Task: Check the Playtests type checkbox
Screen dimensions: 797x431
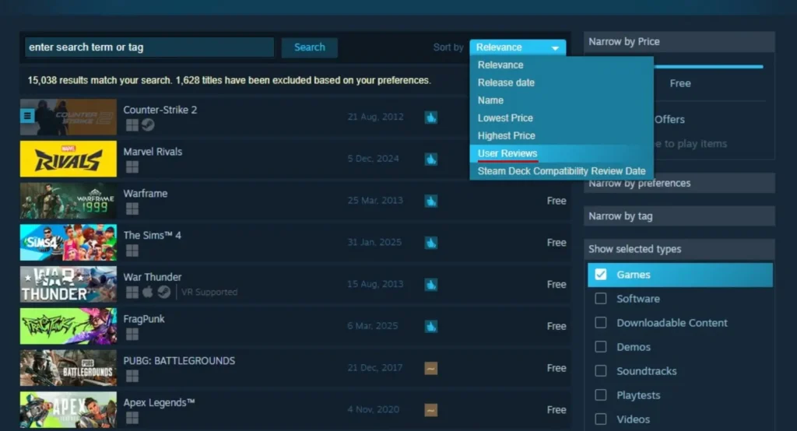Action: [601, 395]
